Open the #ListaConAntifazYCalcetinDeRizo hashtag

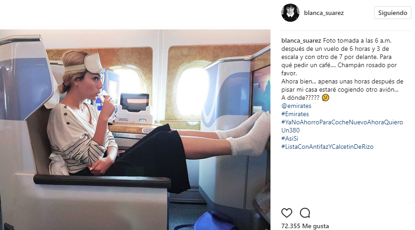(x=328, y=147)
